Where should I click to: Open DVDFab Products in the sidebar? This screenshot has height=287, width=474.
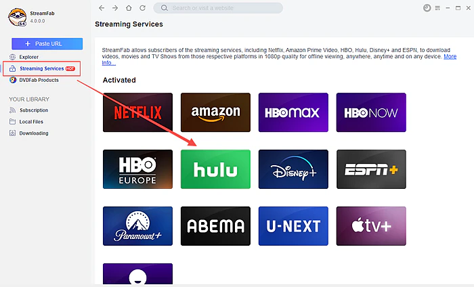tap(39, 80)
